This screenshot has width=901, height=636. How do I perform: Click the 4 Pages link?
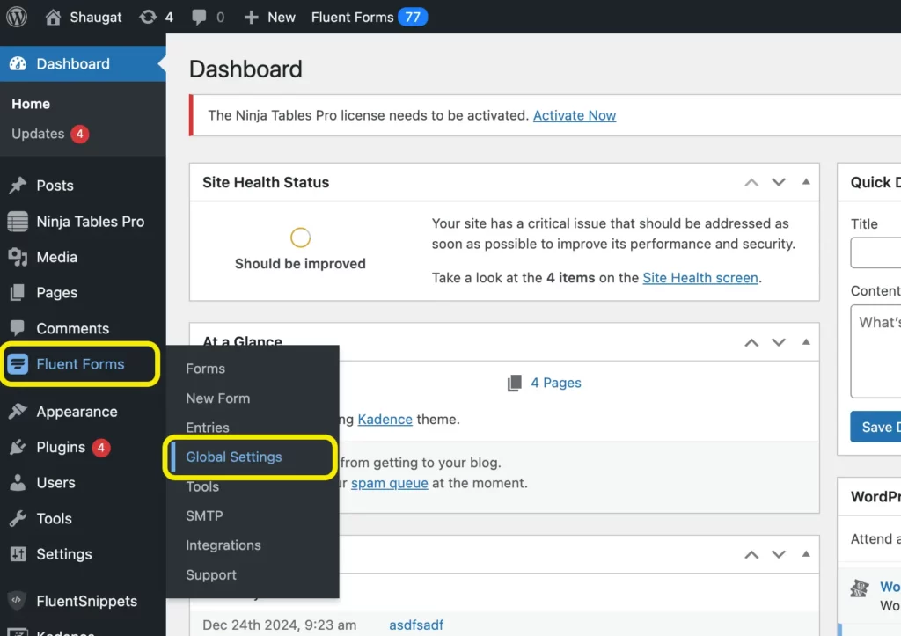pos(556,383)
